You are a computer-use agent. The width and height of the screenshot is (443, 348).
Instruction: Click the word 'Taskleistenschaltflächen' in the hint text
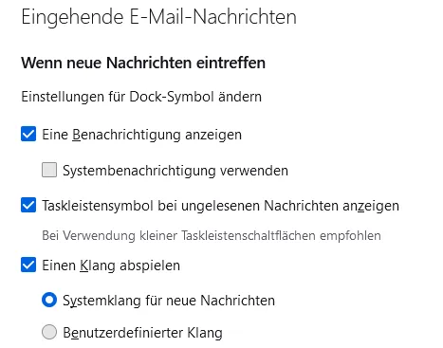tap(249, 236)
